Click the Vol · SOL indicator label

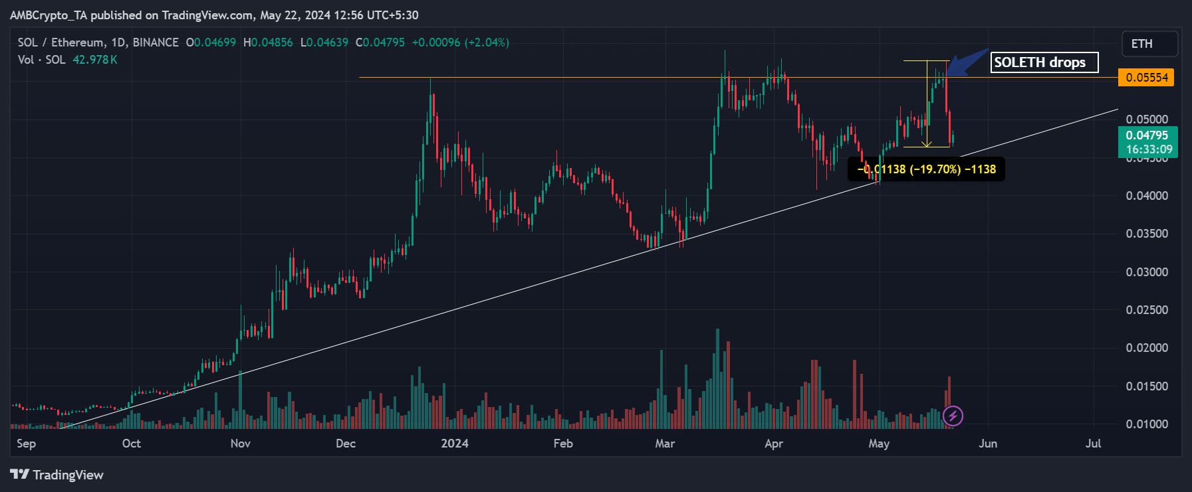tap(41, 60)
